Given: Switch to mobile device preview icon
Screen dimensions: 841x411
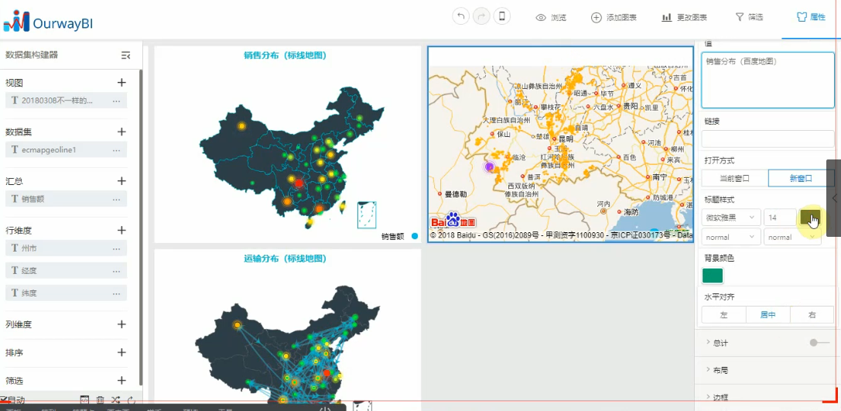Looking at the screenshot, I should coord(502,16).
